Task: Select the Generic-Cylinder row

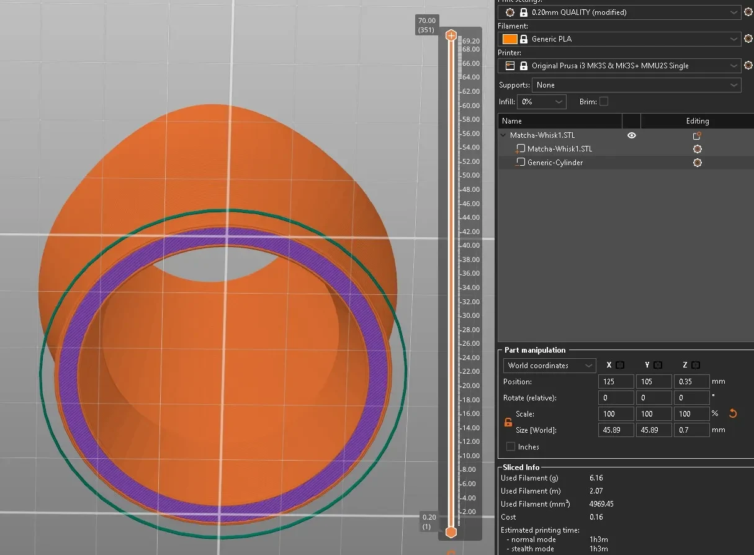Action: coord(626,163)
